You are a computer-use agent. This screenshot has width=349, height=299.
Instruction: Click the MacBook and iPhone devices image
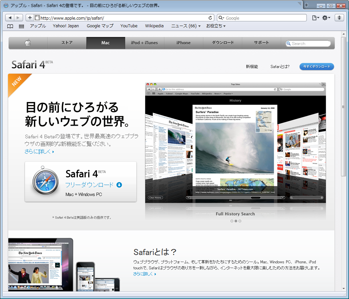click(64, 265)
